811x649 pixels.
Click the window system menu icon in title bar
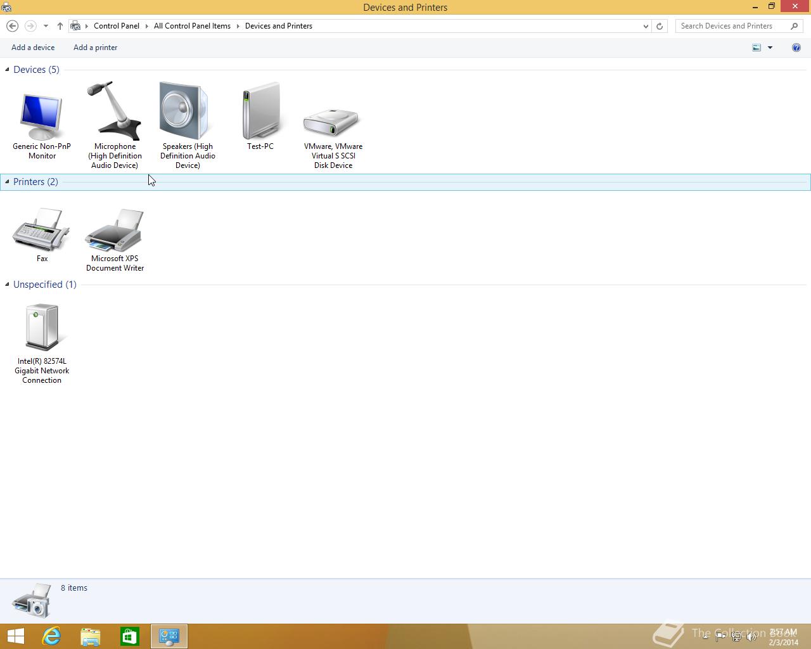[6, 7]
